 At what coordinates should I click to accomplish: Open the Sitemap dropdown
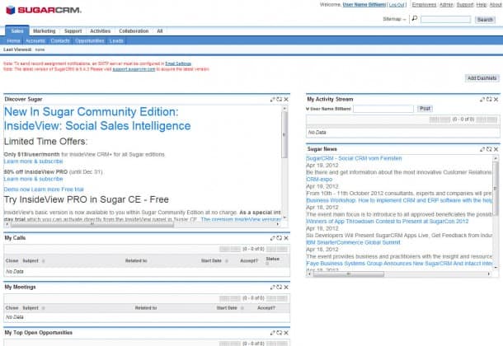[395, 19]
